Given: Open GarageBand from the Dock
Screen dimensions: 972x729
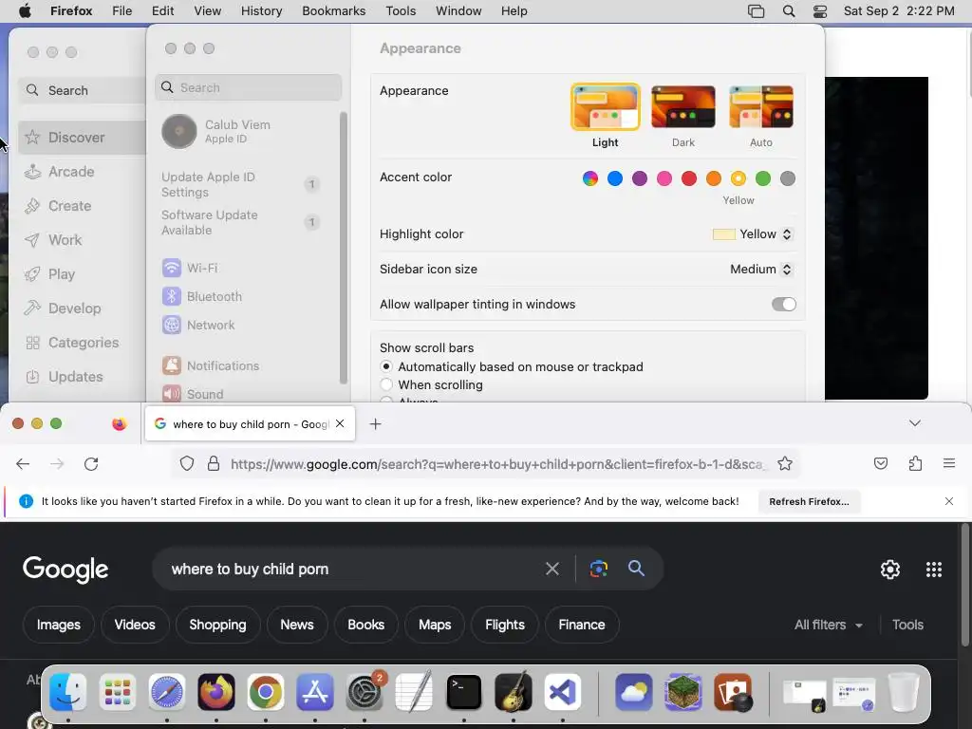Looking at the screenshot, I should (514, 692).
